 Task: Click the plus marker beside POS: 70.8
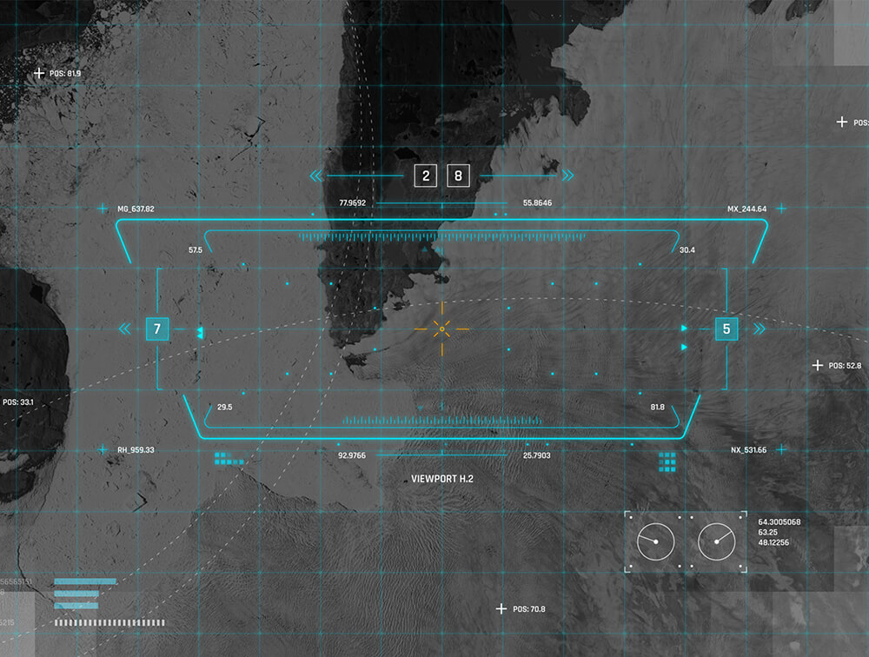501,609
